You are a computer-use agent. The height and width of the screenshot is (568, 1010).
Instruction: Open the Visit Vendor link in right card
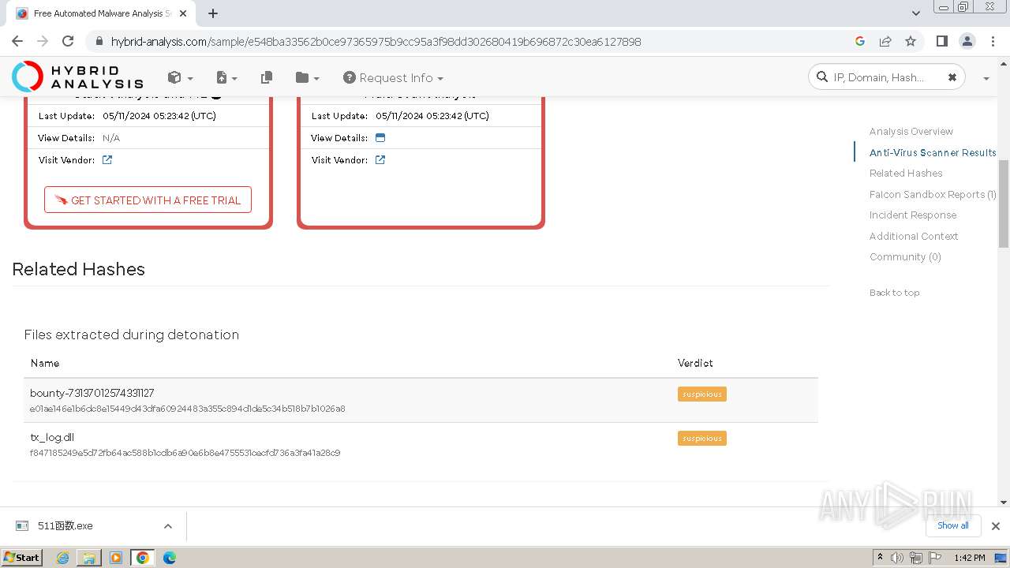380,159
